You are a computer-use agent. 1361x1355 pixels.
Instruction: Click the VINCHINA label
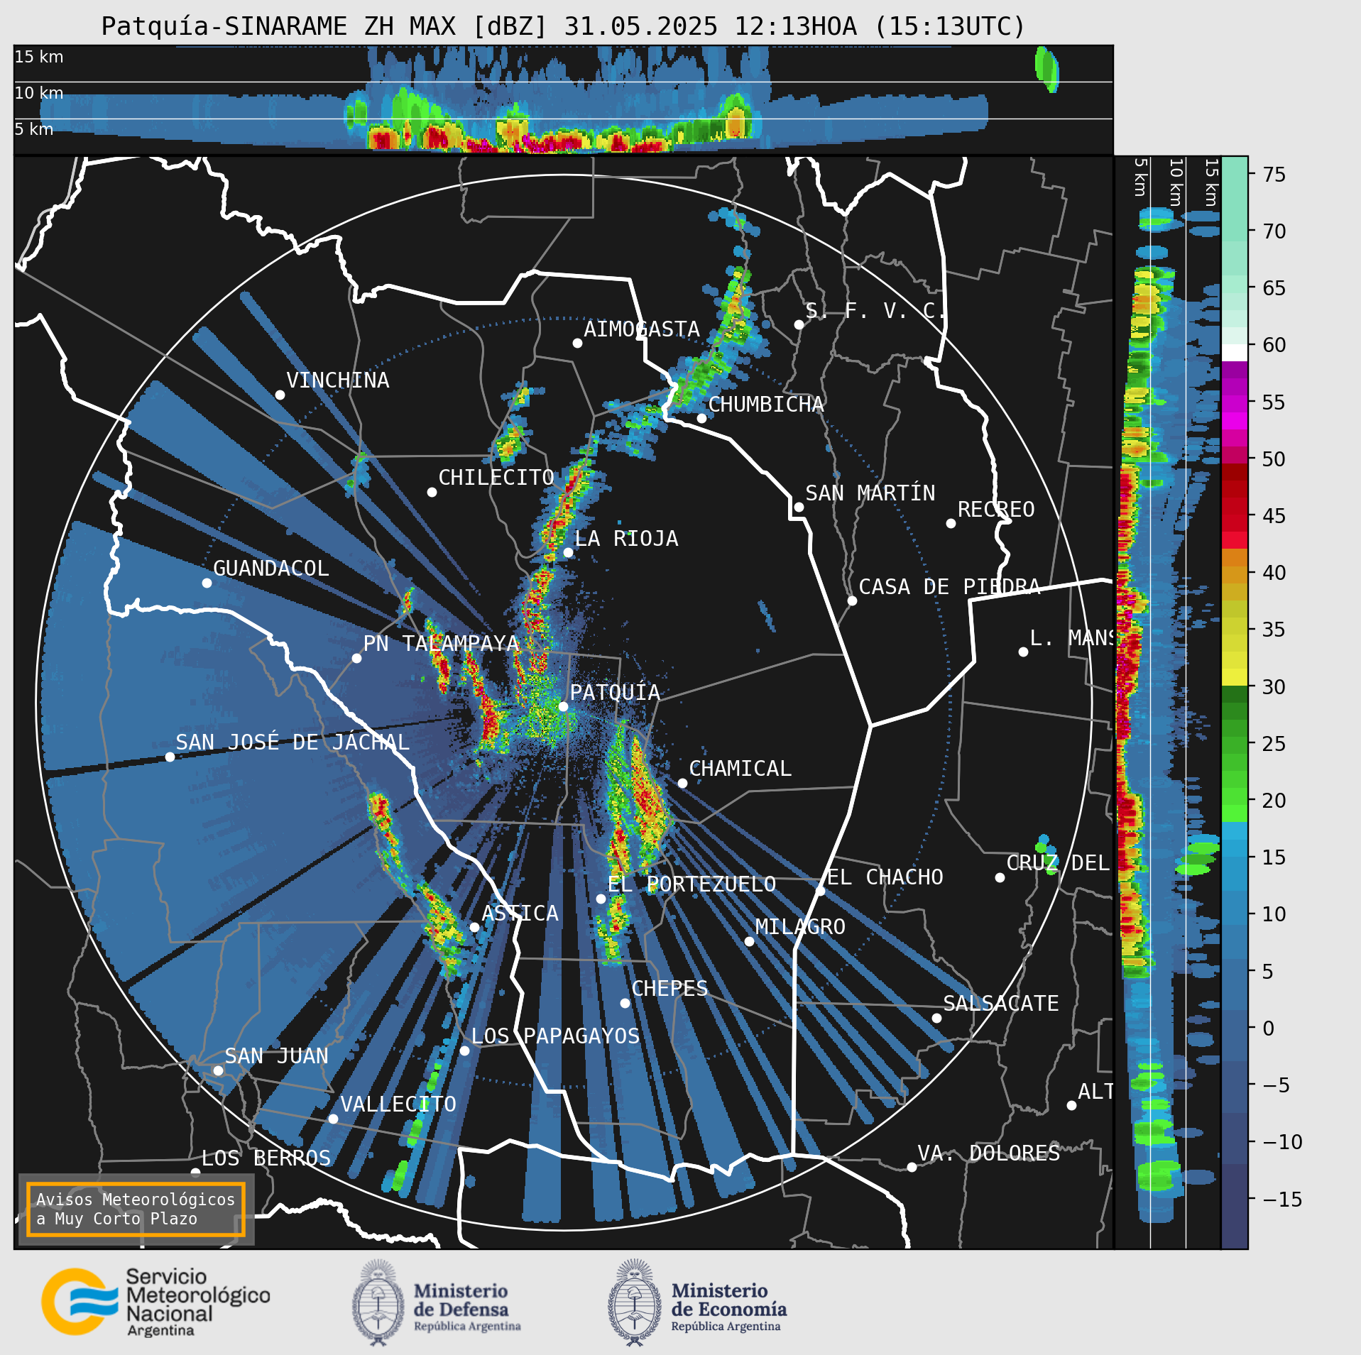tap(338, 380)
